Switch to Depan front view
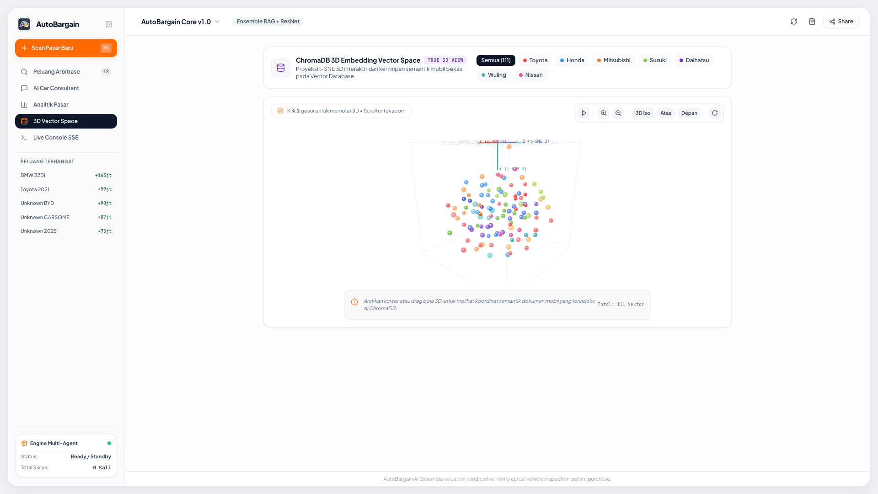 (689, 113)
